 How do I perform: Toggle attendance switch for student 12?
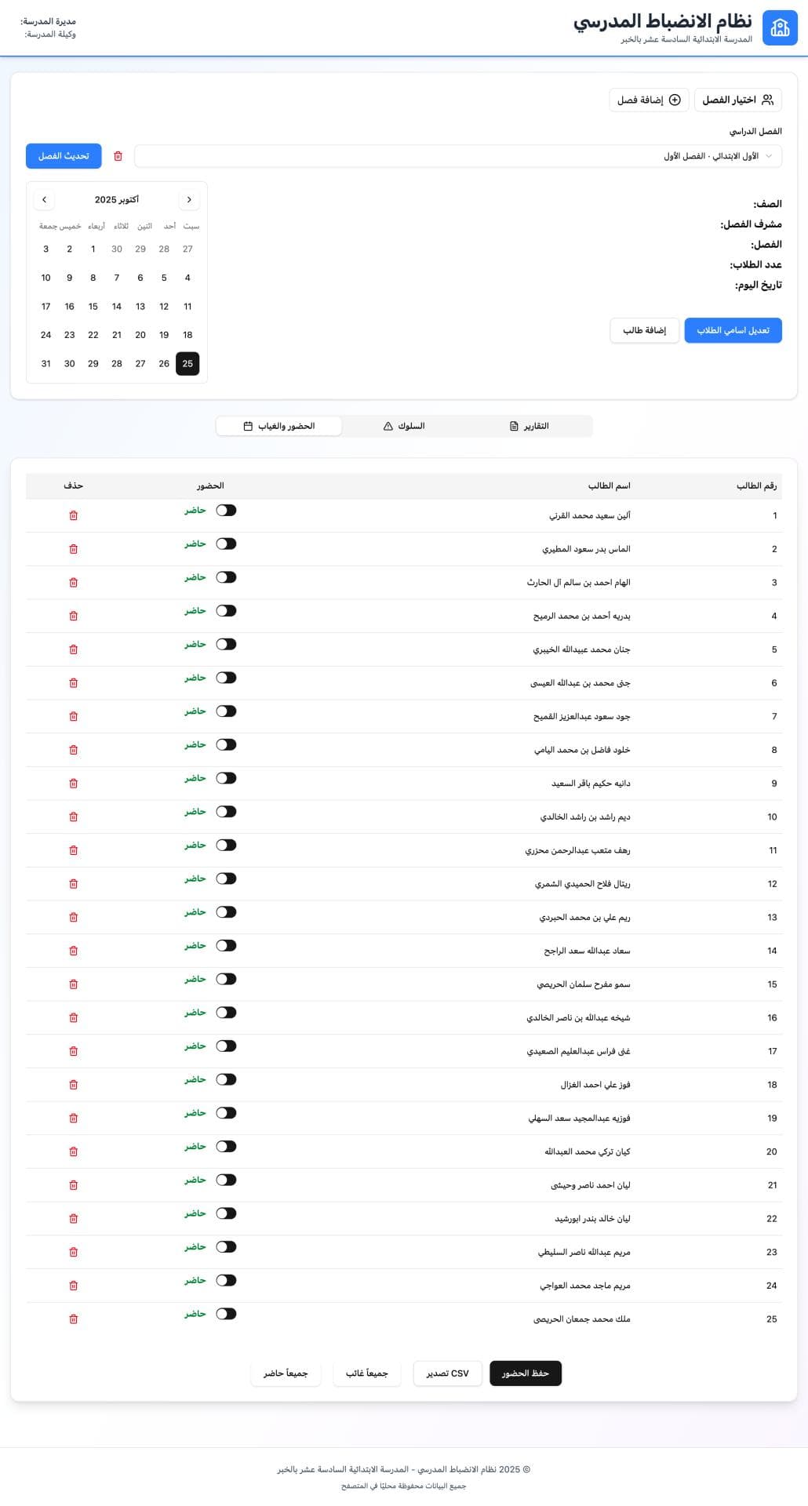[x=226, y=878]
